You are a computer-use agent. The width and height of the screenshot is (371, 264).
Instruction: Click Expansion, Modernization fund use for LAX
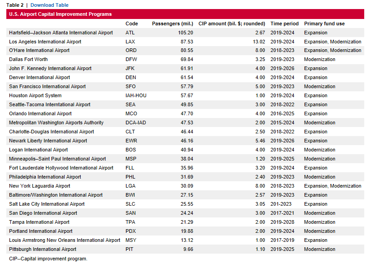333,42
